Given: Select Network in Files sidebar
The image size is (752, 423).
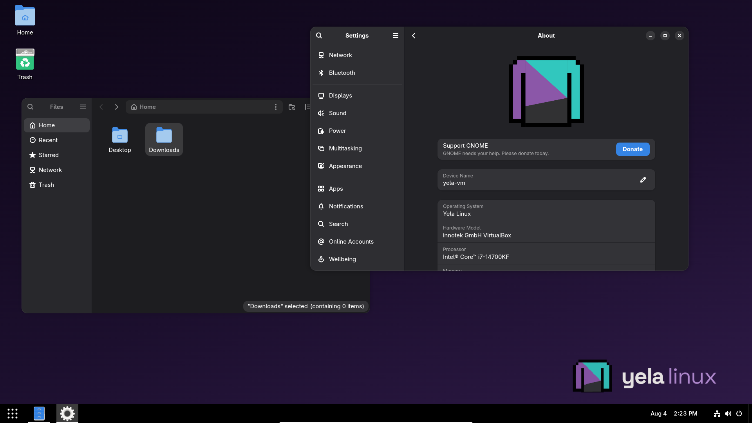Looking at the screenshot, I should pyautogui.click(x=57, y=170).
